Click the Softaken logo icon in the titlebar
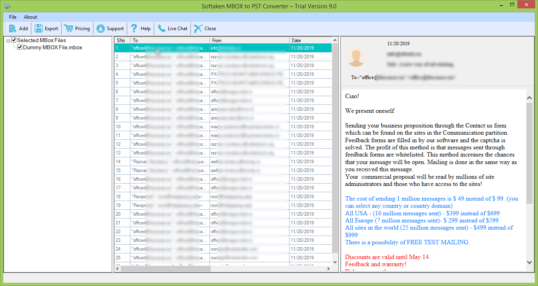The width and height of the screenshot is (538, 286). pyautogui.click(x=7, y=6)
